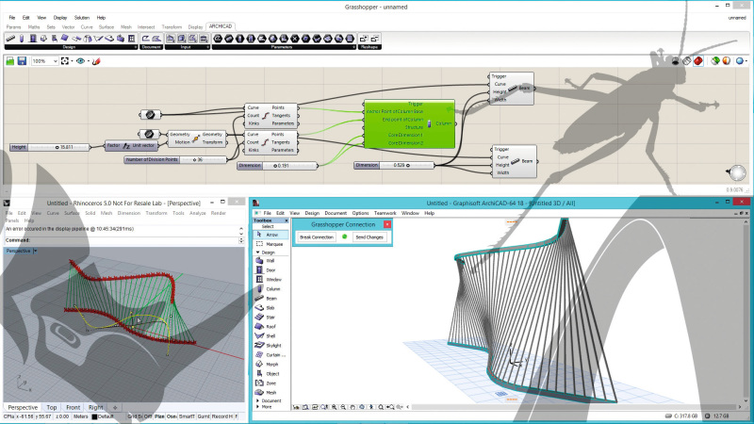The width and height of the screenshot is (754, 424).
Task: Click the Door component icon in Design ribbon
Action: pos(33,39)
